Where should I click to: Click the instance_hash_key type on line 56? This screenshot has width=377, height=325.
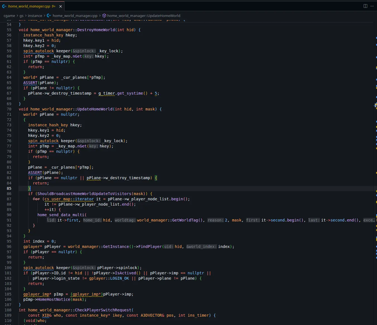click(43, 35)
